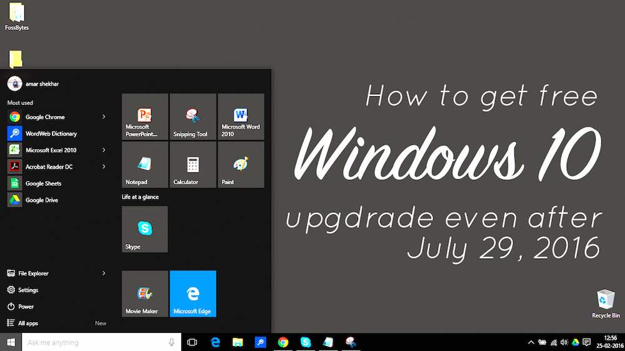Viewport: 625px width, 351px height.
Task: Open File Explorer on the taskbar
Action: coord(237,342)
